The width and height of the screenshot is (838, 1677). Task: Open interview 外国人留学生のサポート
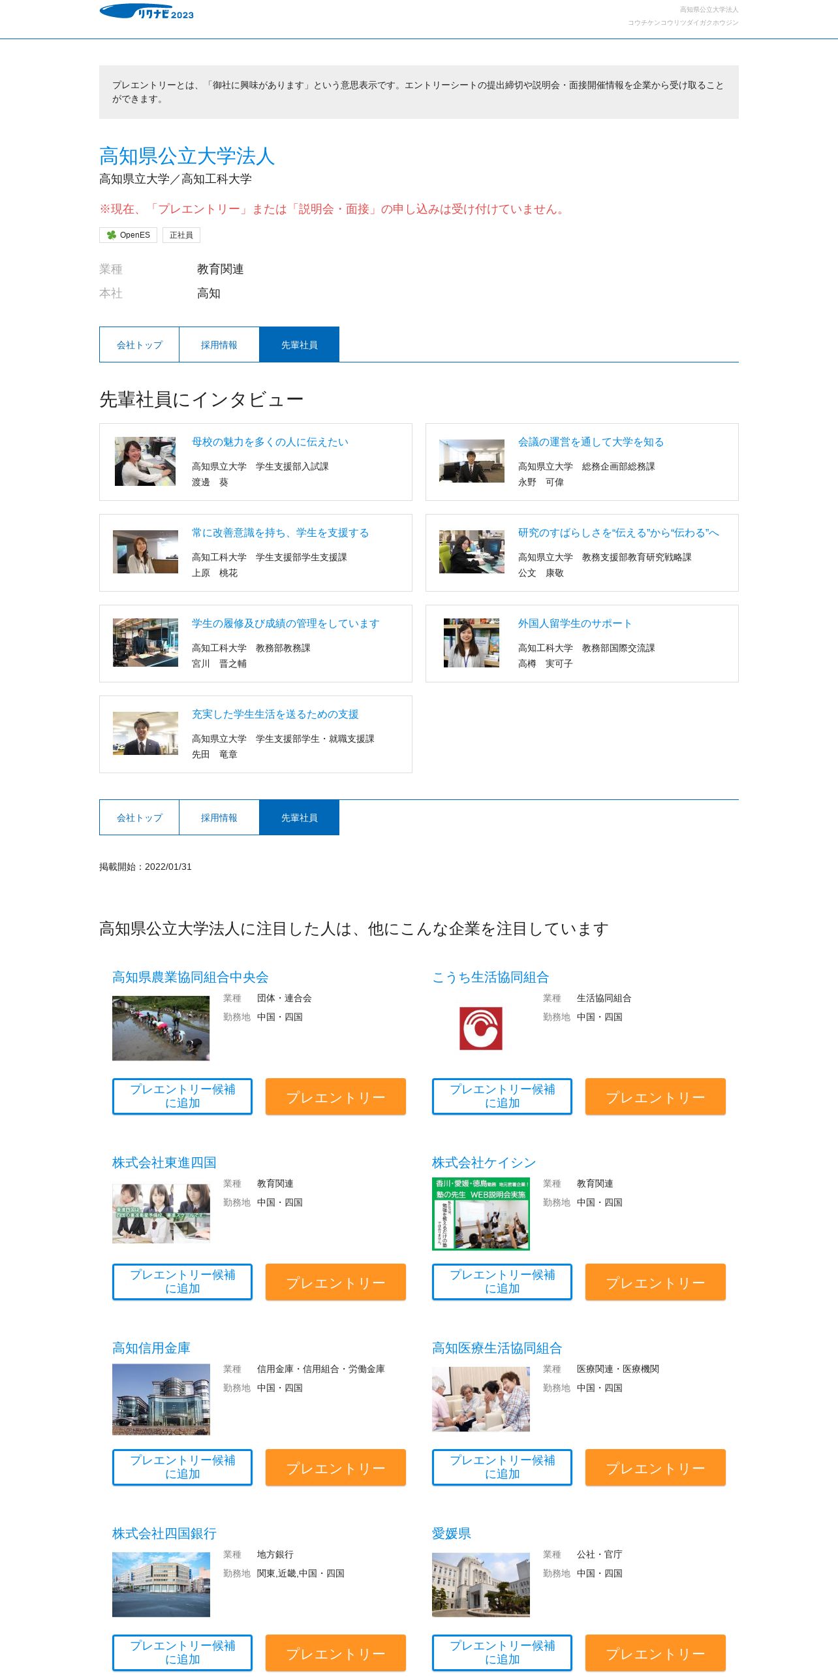[575, 624]
